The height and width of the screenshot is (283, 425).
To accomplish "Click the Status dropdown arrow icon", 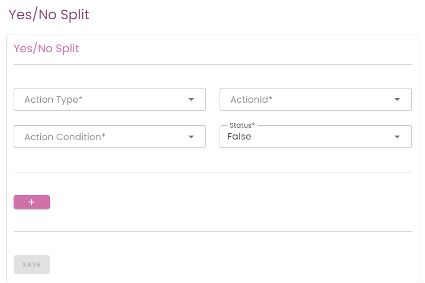I will [x=397, y=137].
